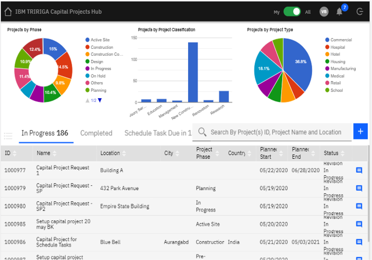Select On Hold legend entry
The width and height of the screenshot is (372, 260).
(x=95, y=76)
